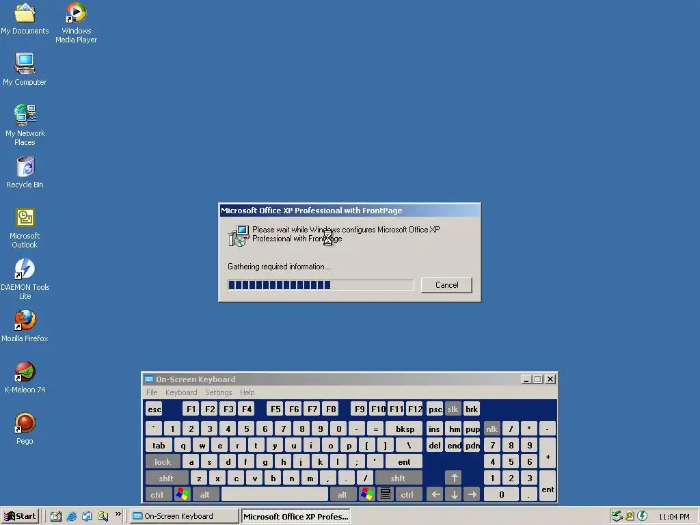Toggle the slk scroll lock key
Screen dimensions: 700x525
(x=453, y=409)
